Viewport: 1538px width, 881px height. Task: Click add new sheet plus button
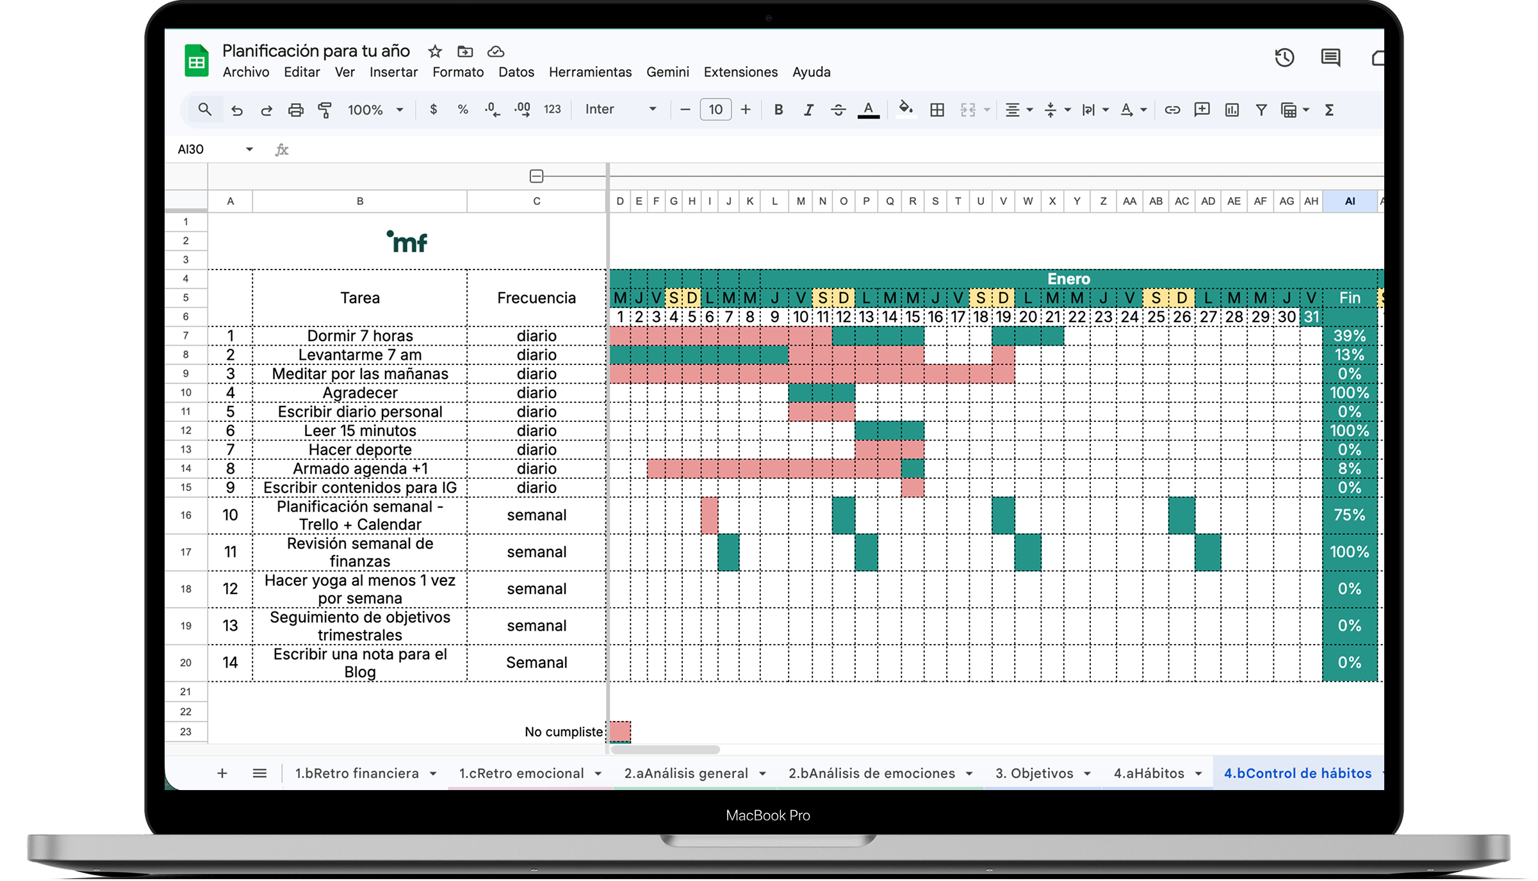tap(222, 773)
